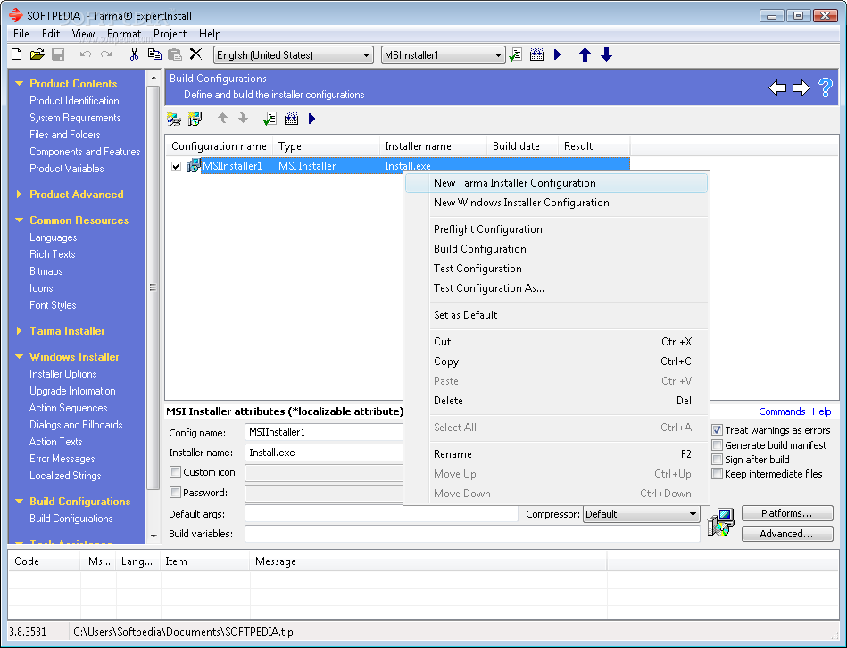
Task: Click the Cut scissors icon on the main toolbar
Action: pyautogui.click(x=136, y=54)
